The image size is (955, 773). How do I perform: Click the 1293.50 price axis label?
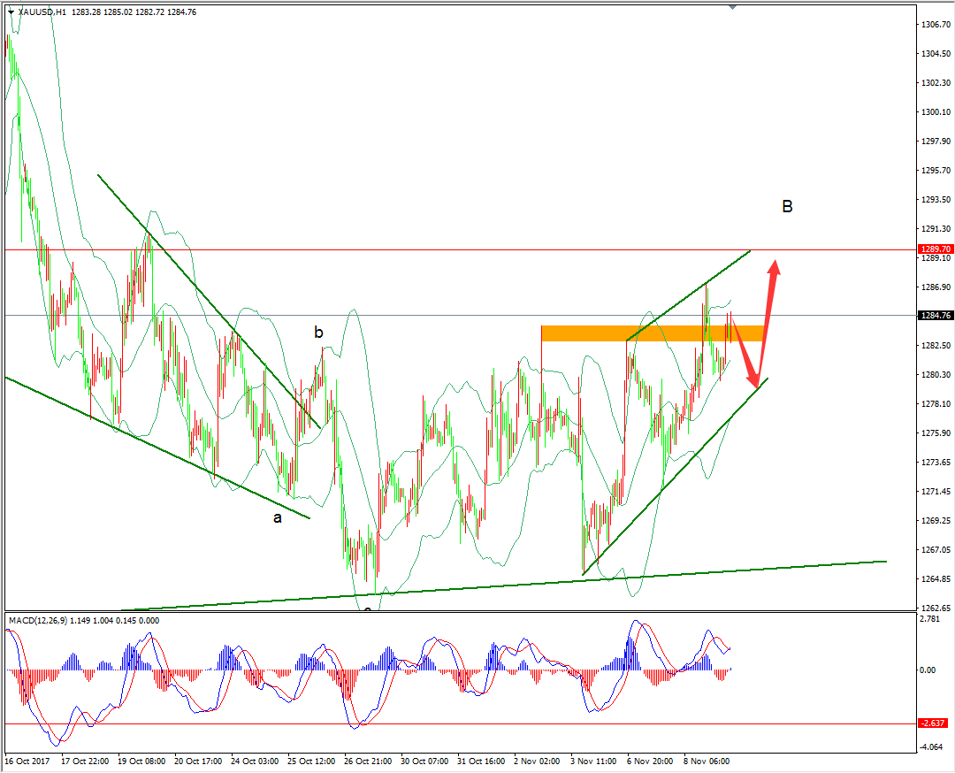point(936,200)
